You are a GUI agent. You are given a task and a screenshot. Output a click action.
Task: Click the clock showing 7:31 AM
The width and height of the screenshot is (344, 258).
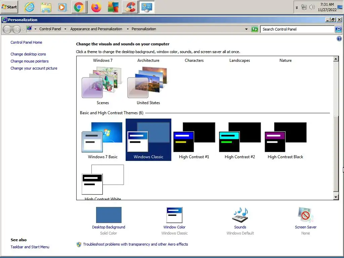tap(327, 7)
